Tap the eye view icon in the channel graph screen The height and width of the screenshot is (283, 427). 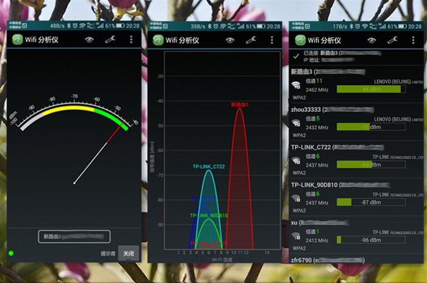click(x=230, y=40)
